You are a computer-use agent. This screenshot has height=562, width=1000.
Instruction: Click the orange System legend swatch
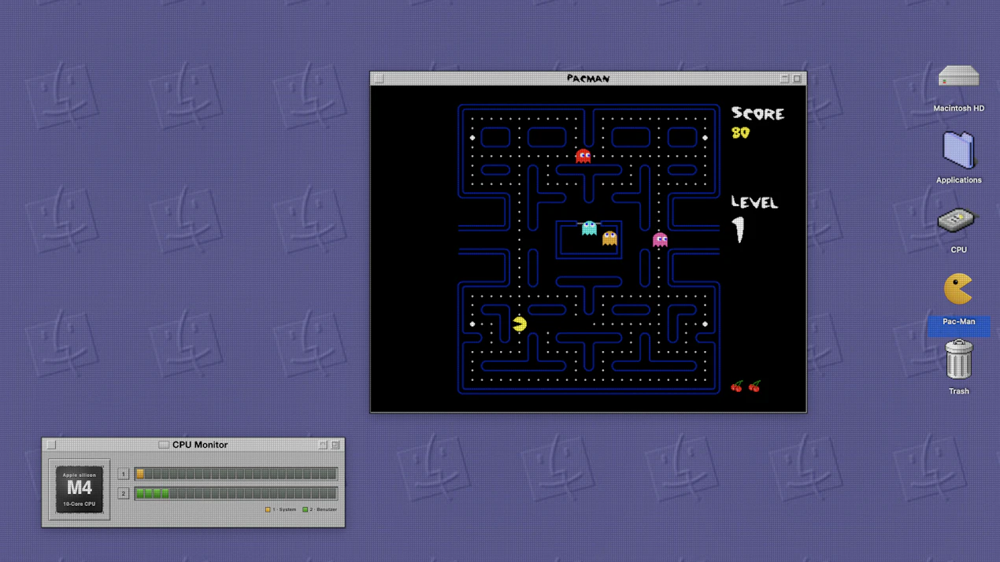268,509
